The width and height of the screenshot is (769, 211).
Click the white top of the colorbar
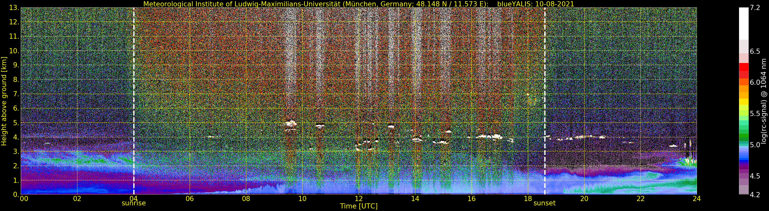point(744,24)
